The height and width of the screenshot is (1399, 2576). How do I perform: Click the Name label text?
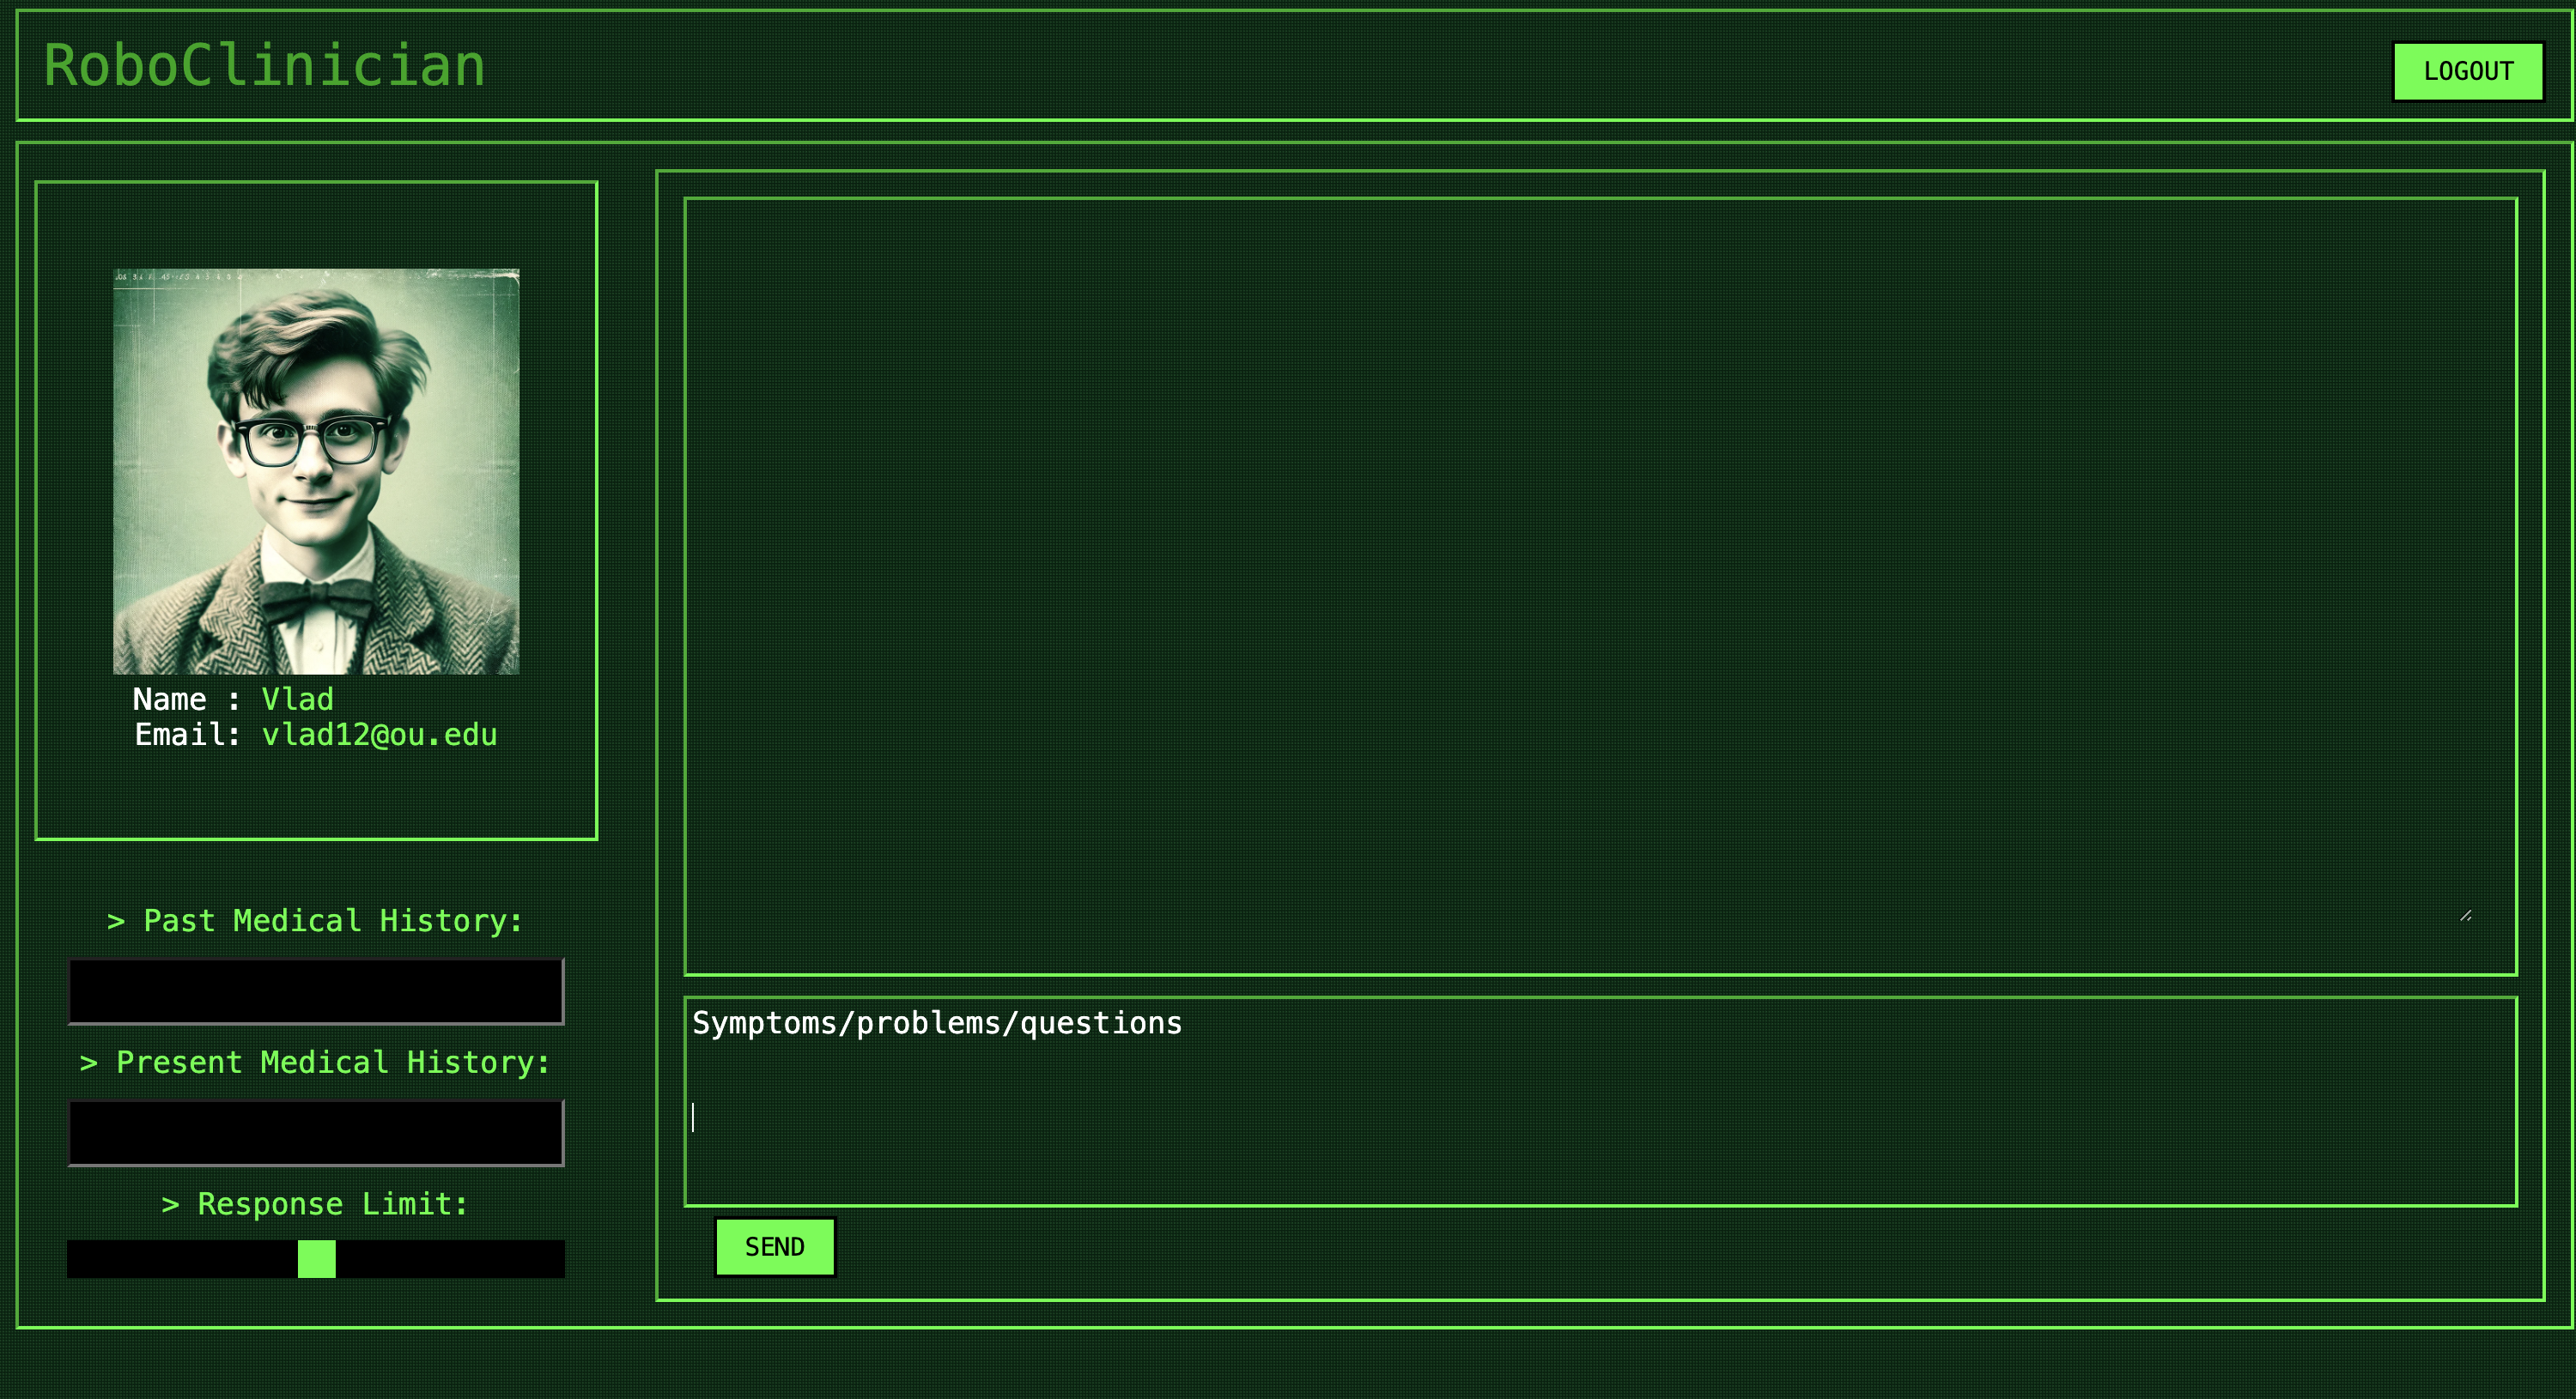point(169,699)
